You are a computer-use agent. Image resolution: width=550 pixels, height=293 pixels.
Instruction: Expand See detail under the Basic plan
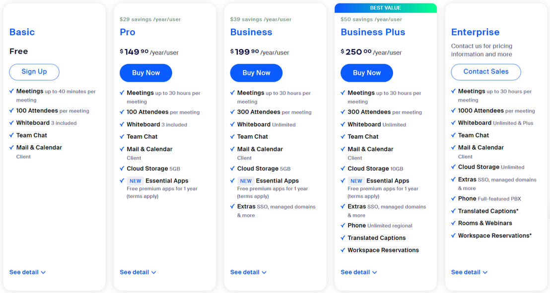tap(27, 272)
